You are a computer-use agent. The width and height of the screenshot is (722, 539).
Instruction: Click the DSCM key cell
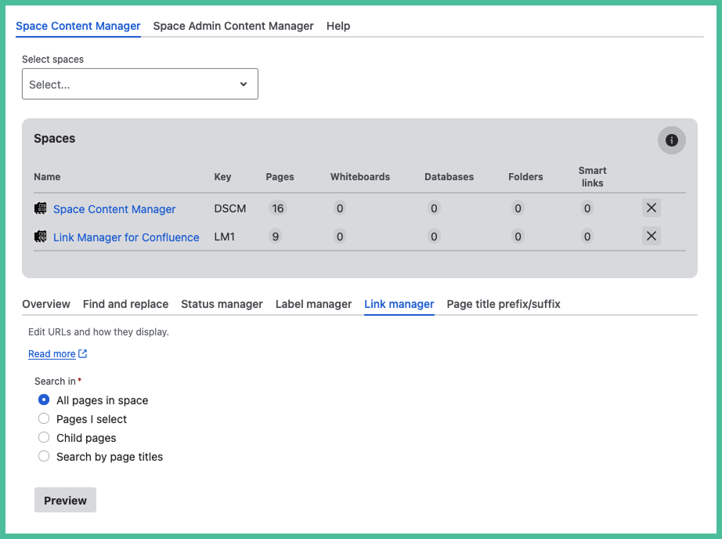click(229, 208)
